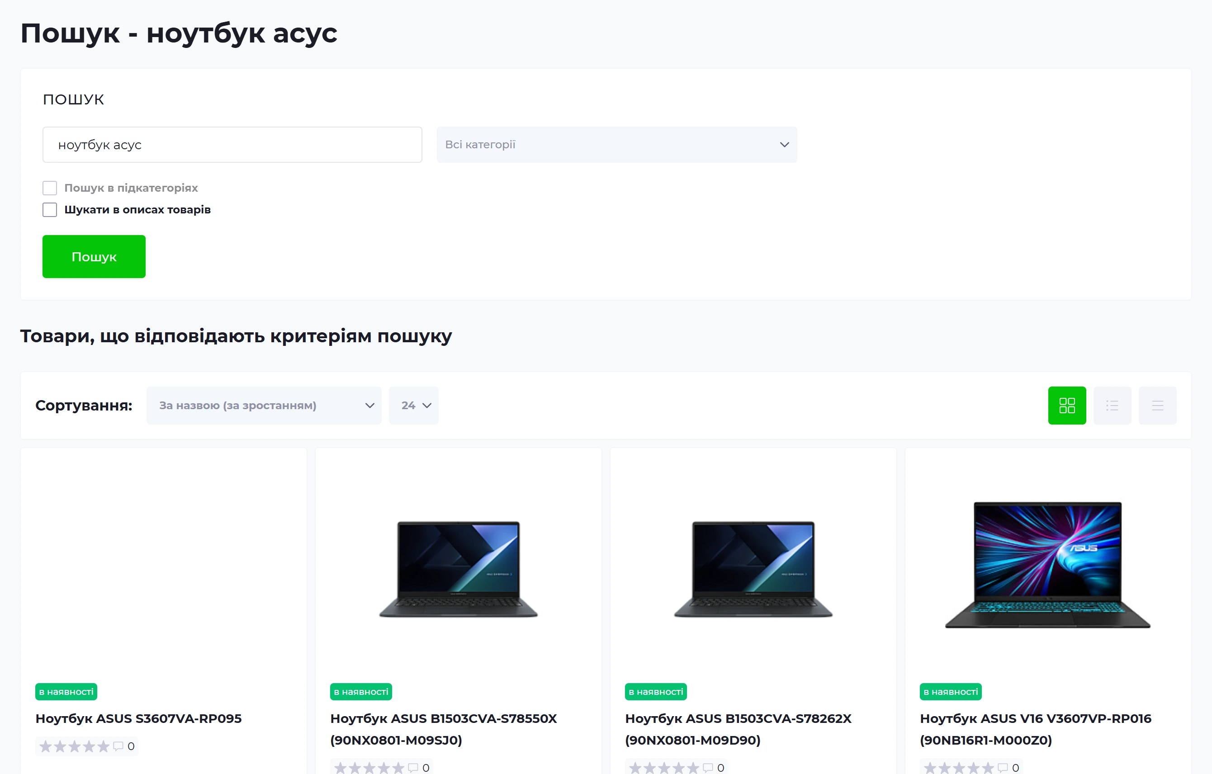Open product link ASUS V16 V3607VP-RP016

coord(1035,729)
